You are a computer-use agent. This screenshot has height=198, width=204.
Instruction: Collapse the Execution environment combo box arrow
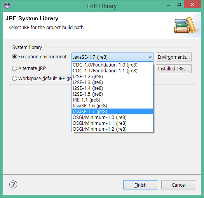[150, 57]
